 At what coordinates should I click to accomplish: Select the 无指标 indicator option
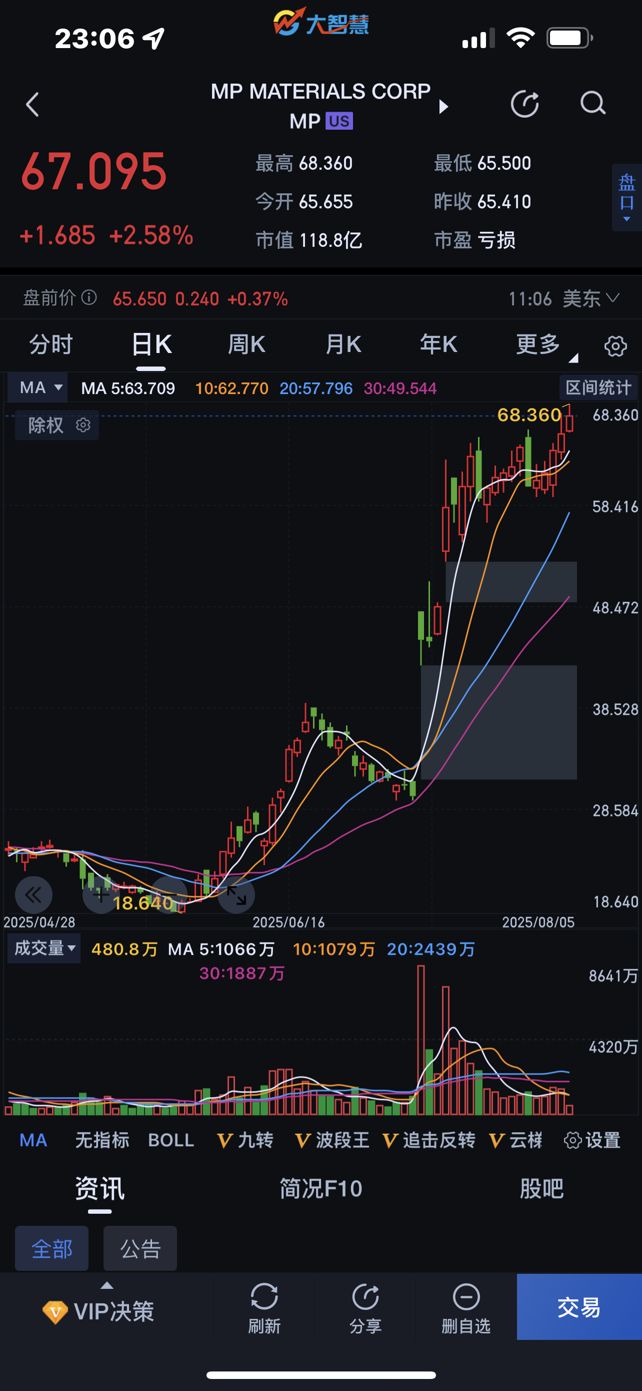tap(102, 1141)
